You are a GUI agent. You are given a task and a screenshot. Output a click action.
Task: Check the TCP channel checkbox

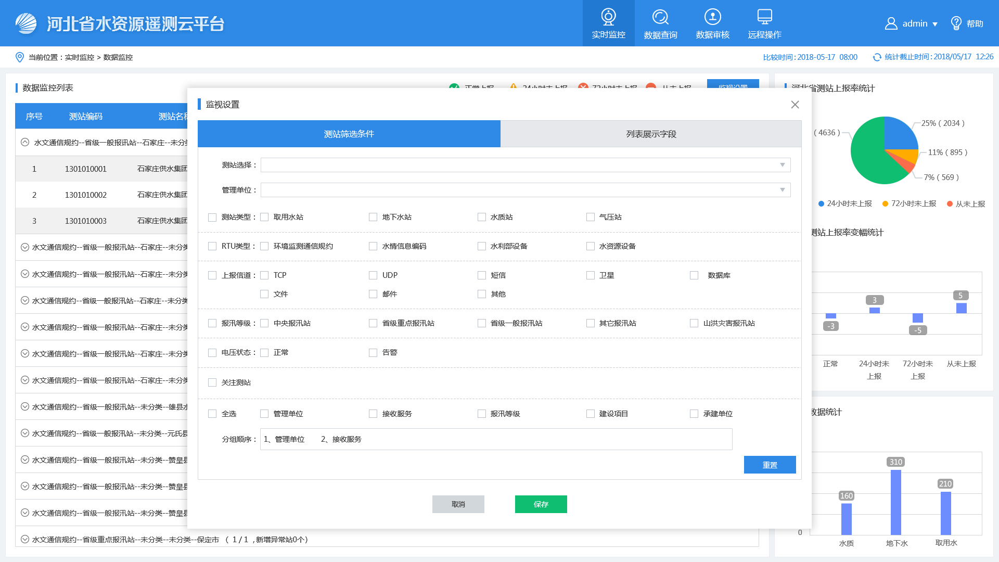pyautogui.click(x=264, y=275)
